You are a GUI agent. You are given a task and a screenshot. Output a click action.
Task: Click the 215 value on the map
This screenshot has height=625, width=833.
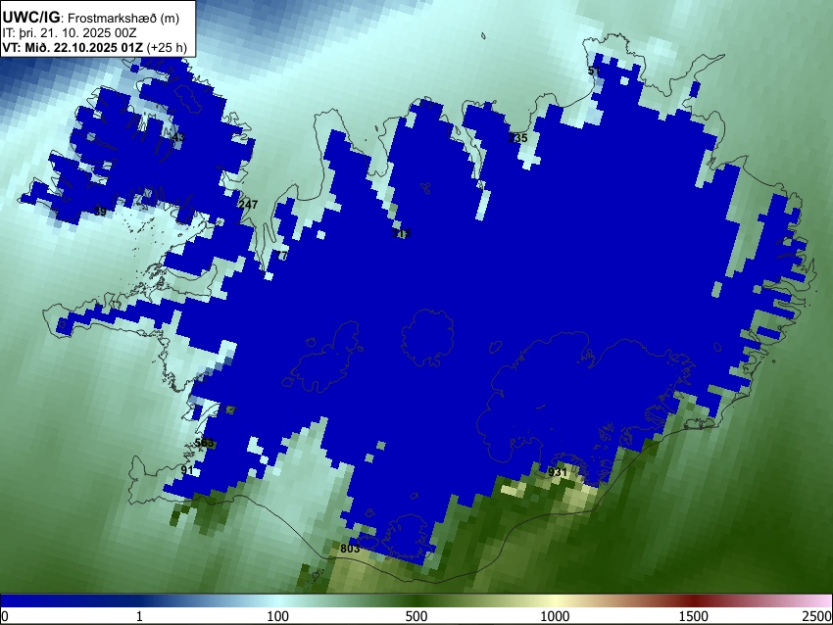coord(402,234)
